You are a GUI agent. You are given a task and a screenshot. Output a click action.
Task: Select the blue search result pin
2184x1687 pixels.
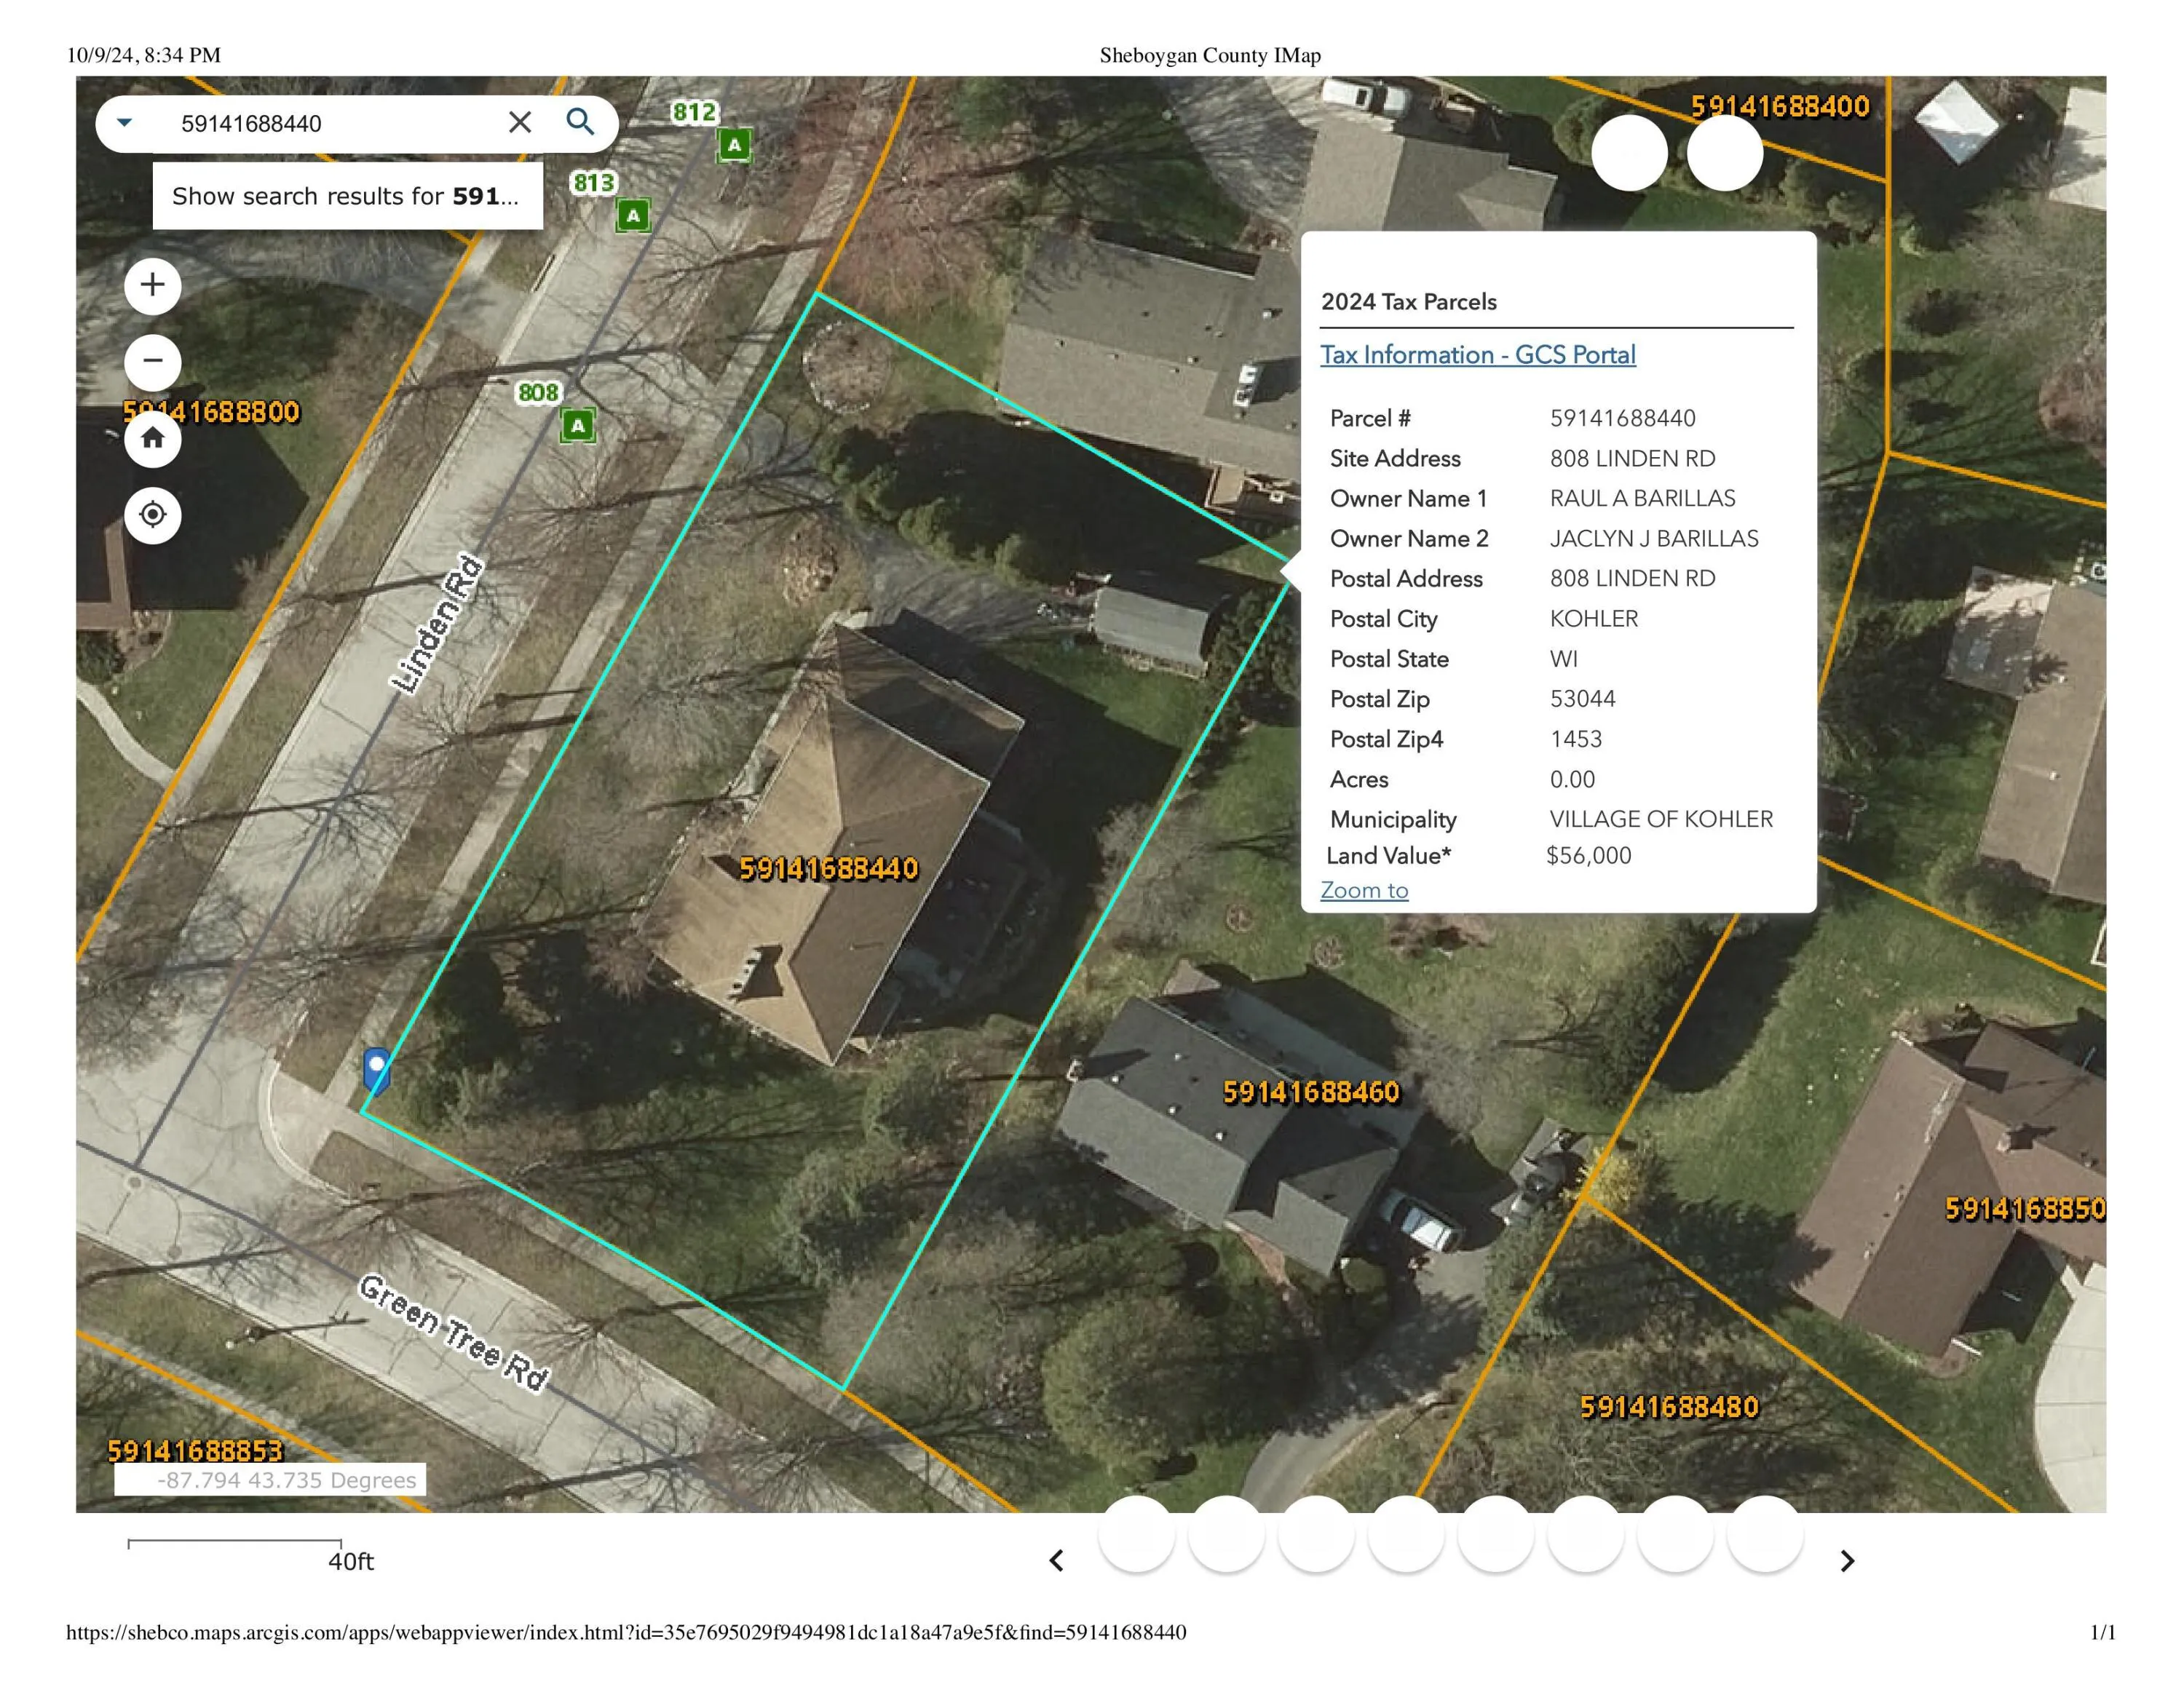pyautogui.click(x=376, y=1069)
